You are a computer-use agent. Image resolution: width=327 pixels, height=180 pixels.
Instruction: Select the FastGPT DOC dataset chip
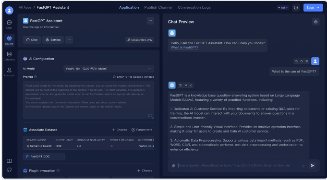click(x=44, y=156)
